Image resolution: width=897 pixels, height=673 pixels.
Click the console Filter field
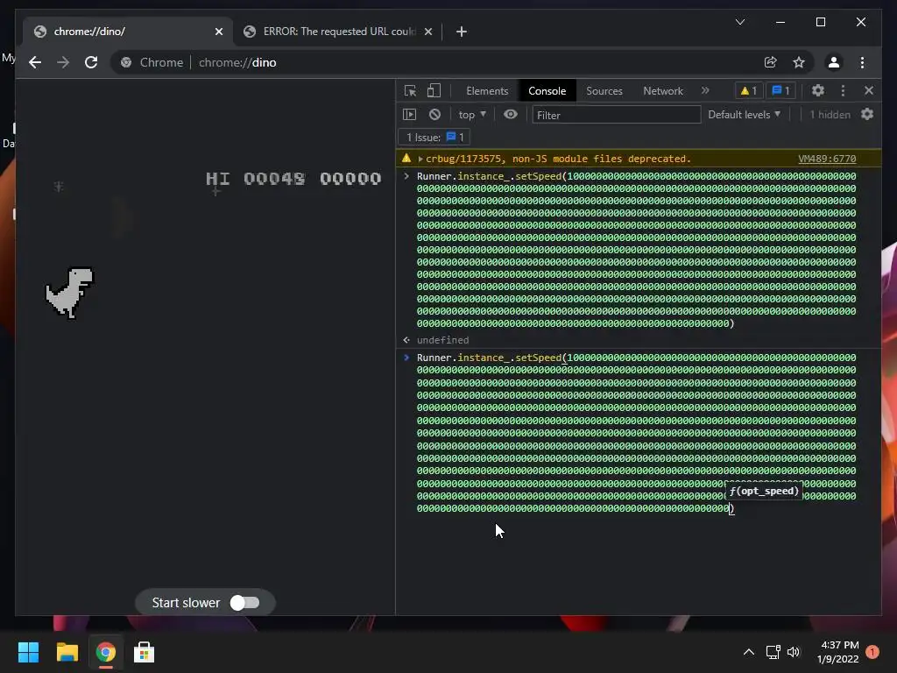616,115
